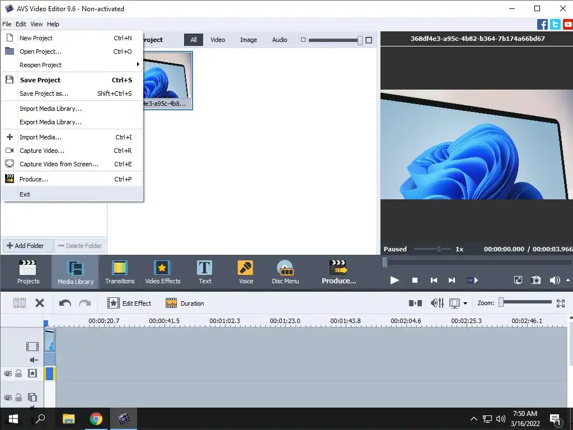
Task: Switch preview to full screen
Action: tap(518, 281)
